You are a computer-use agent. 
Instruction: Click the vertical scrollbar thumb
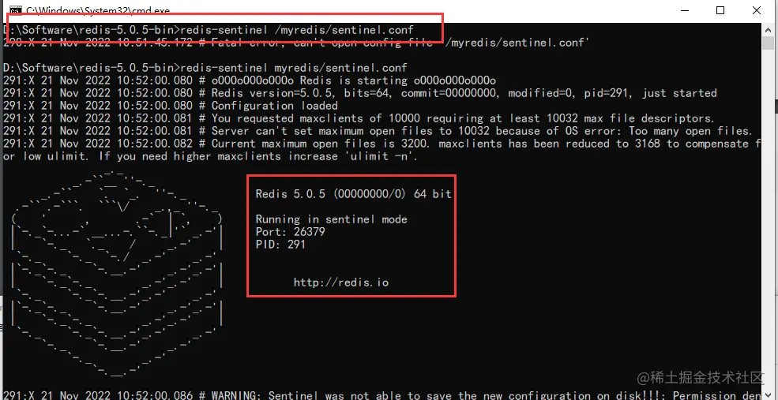[x=769, y=43]
